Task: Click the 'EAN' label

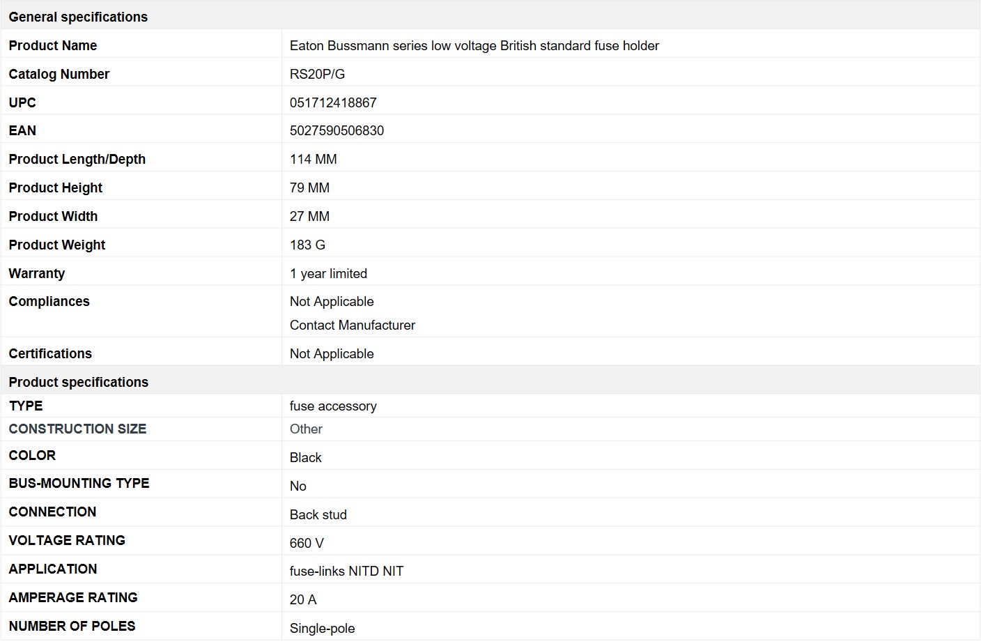Action: [22, 130]
